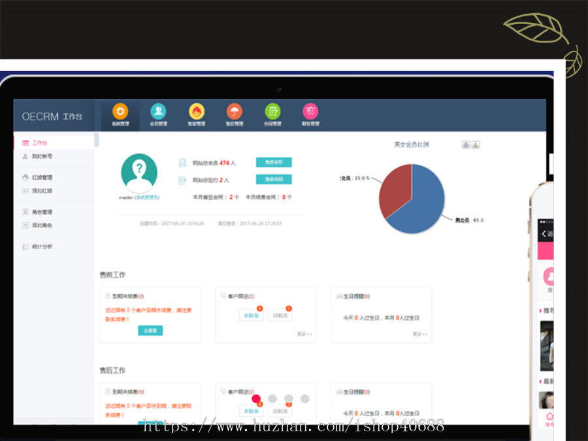This screenshot has width=588, height=441.
Task: Click the OECRM 工作台 logo
Action: tap(52, 117)
